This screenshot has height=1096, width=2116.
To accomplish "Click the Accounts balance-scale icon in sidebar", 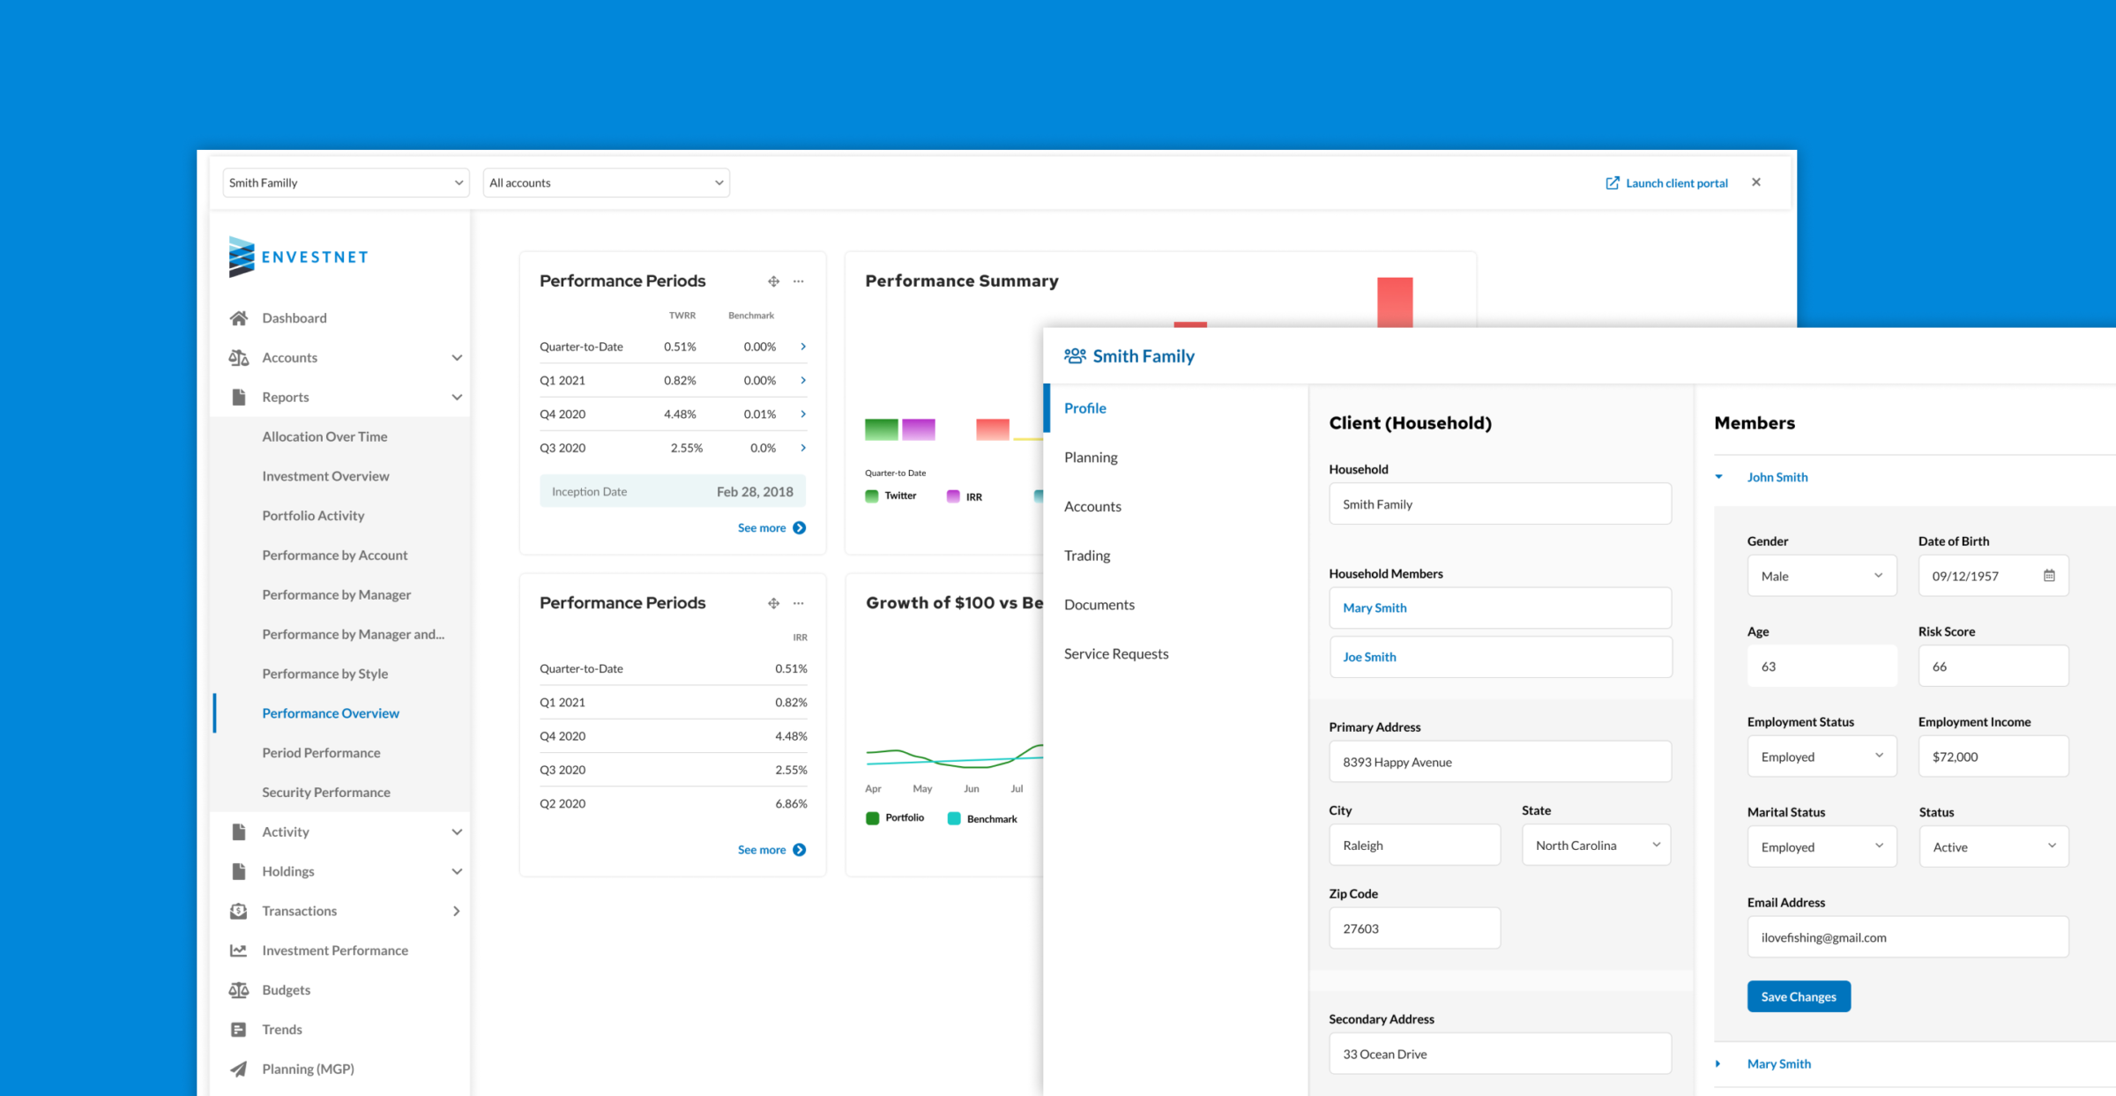I will 238,357.
